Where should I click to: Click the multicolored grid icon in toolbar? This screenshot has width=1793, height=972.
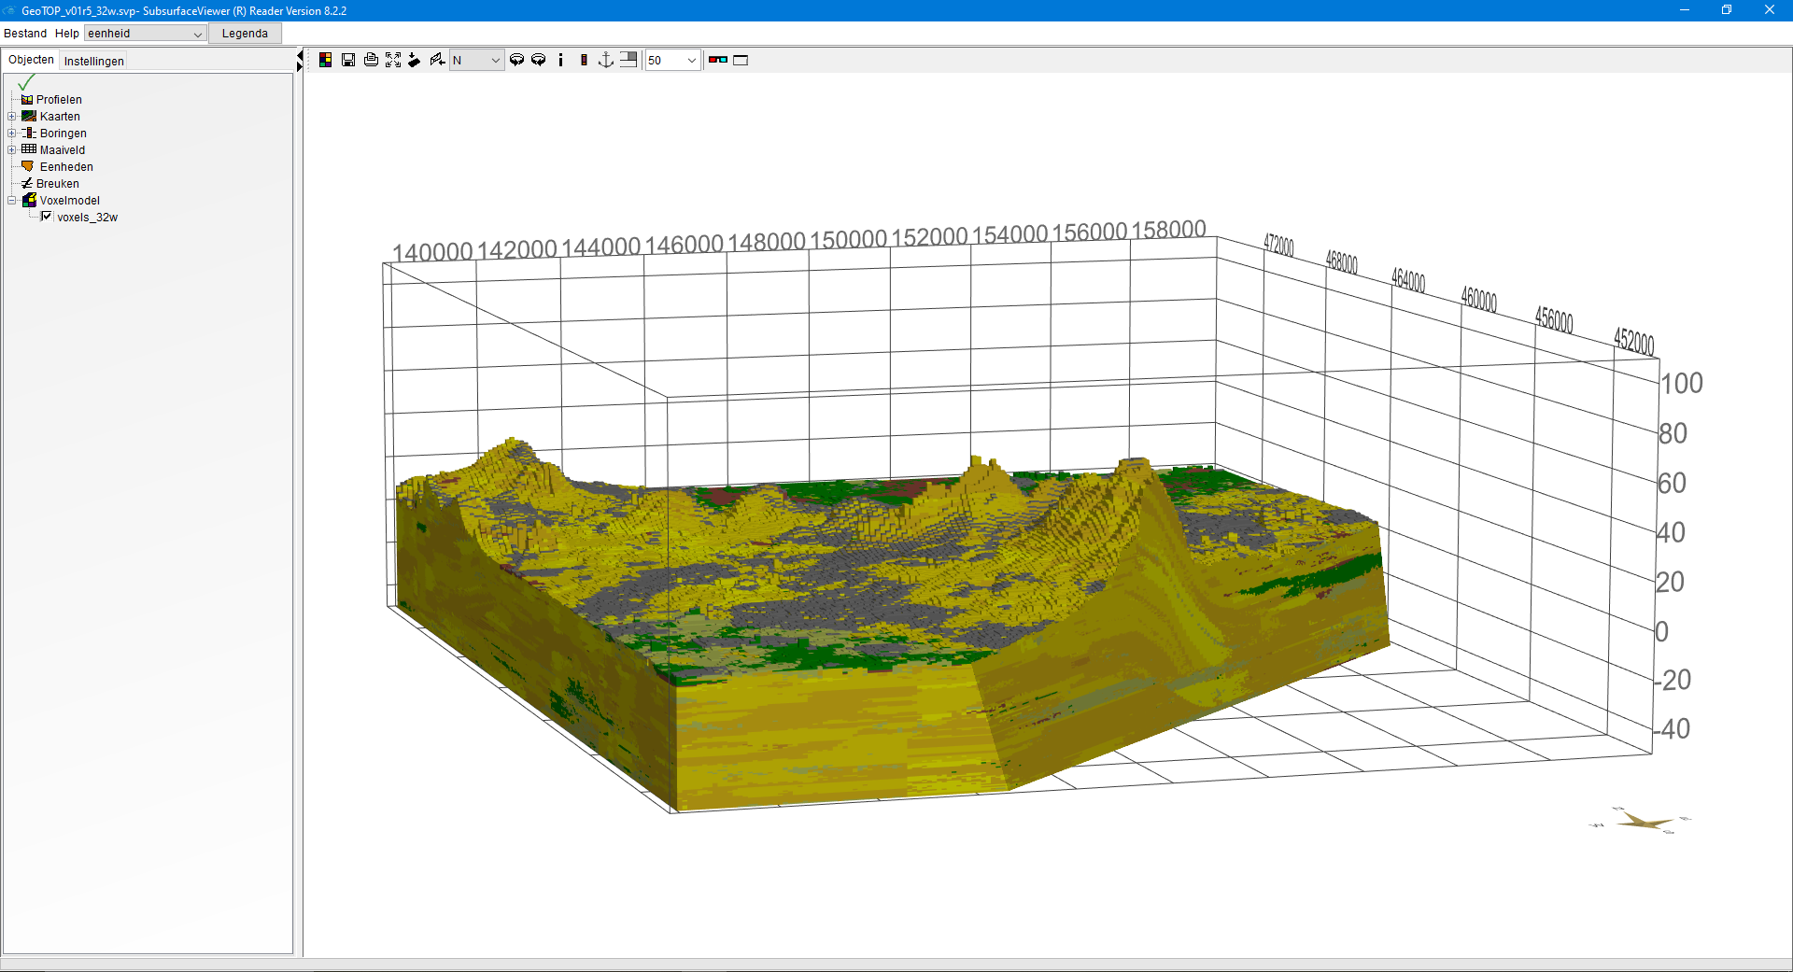pos(326,60)
